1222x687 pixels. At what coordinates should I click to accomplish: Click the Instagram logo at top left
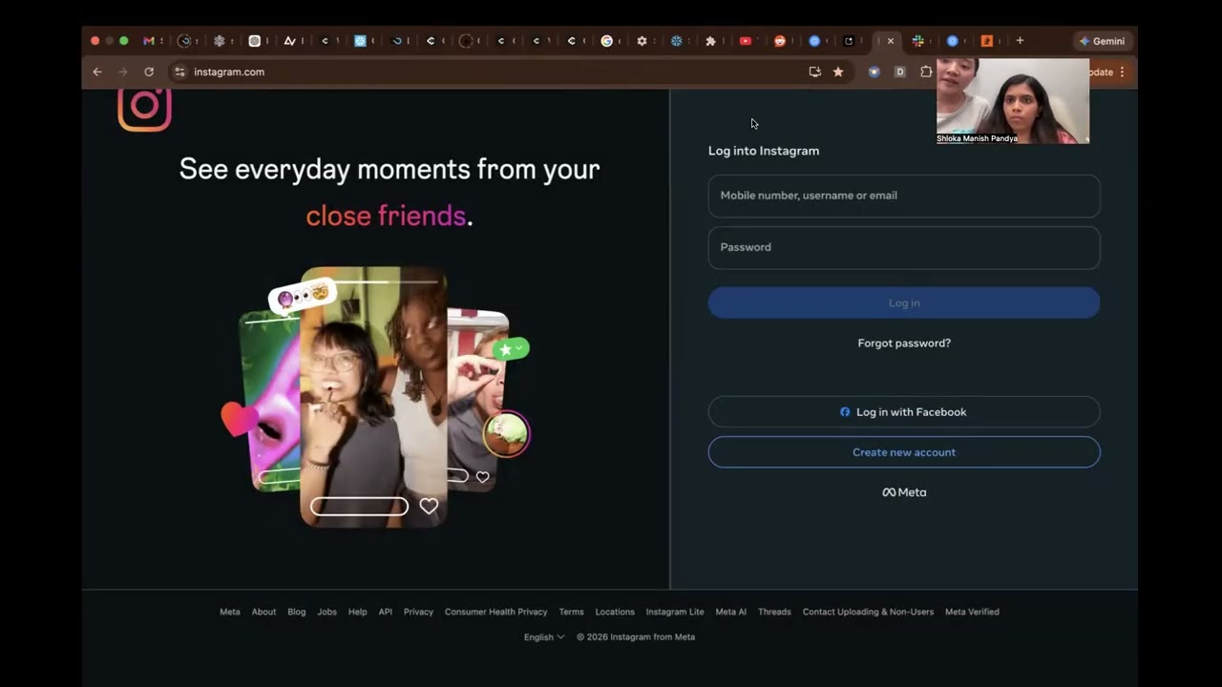pyautogui.click(x=144, y=107)
